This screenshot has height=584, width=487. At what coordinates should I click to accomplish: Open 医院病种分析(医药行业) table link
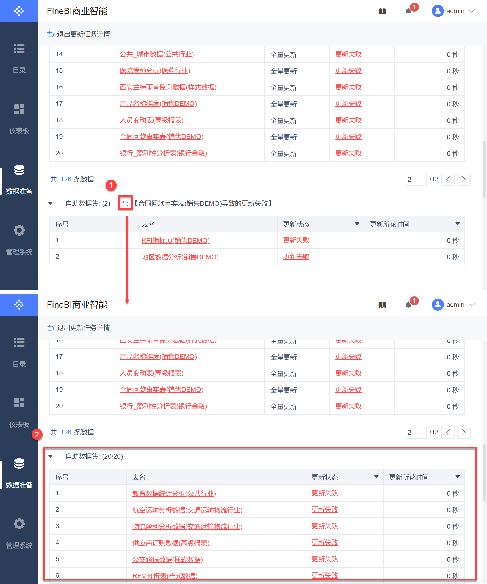pyautogui.click(x=155, y=70)
